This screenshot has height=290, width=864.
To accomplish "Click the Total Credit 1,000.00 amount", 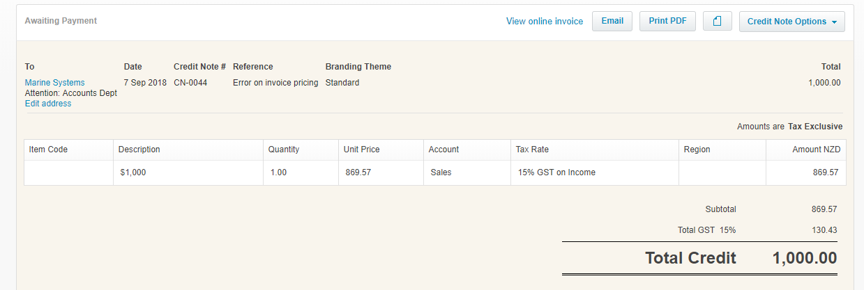I will tap(805, 258).
